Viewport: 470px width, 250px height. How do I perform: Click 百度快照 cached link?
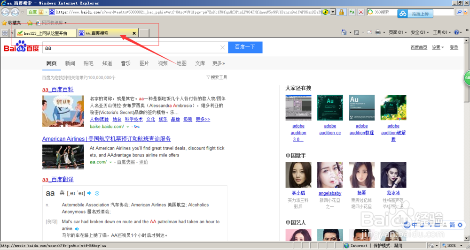[126, 162]
